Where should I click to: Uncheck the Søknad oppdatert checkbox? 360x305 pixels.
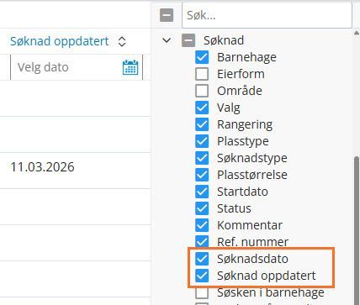coord(202,276)
